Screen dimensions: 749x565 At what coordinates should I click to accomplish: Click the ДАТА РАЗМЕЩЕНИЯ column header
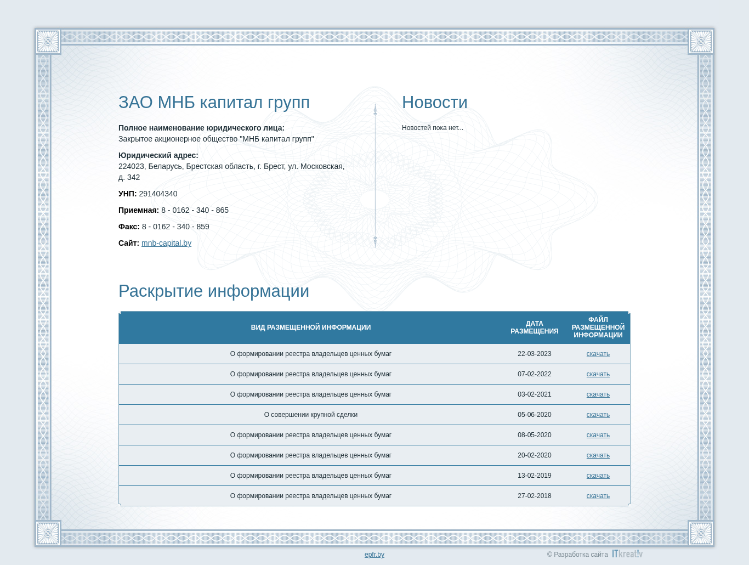(534, 327)
